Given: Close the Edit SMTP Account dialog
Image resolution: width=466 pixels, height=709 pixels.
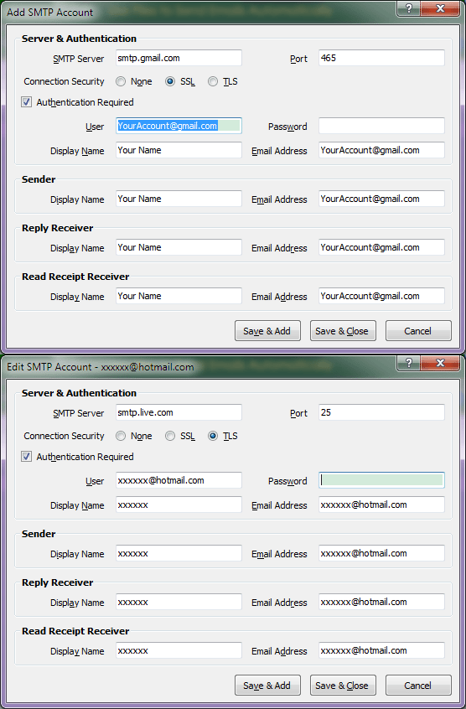Looking at the screenshot, I should [x=440, y=363].
